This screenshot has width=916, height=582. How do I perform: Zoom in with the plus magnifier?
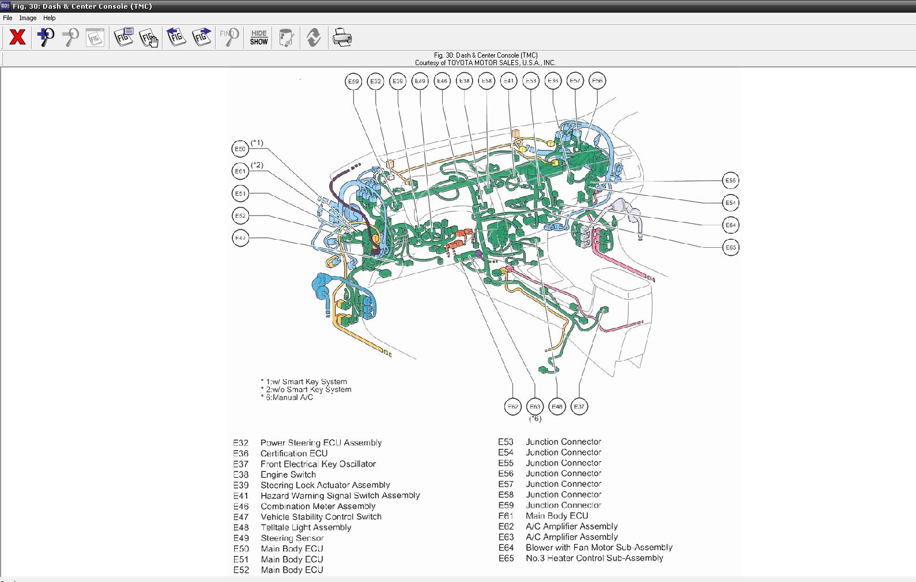click(45, 37)
